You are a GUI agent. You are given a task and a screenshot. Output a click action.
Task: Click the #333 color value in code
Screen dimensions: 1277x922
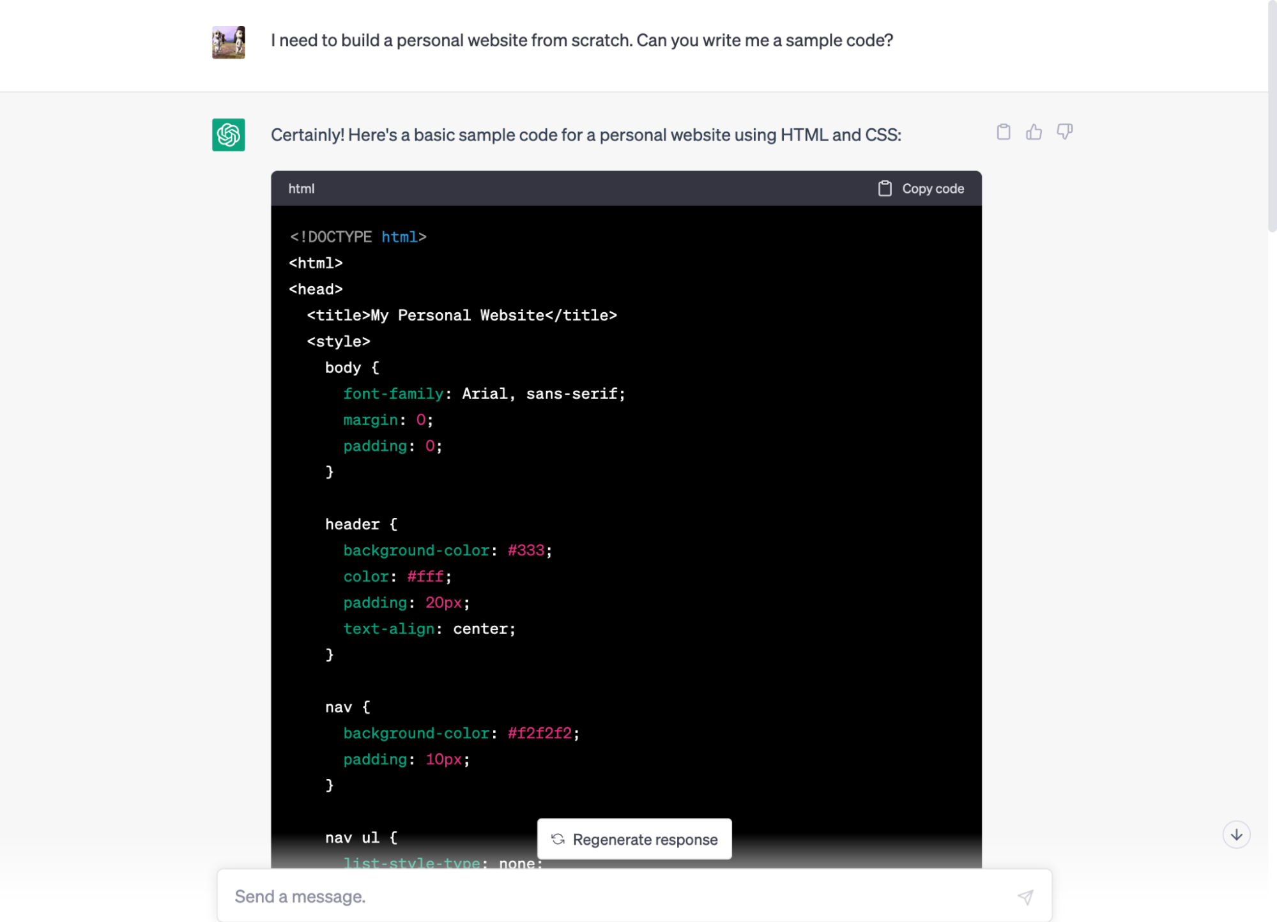[526, 550]
